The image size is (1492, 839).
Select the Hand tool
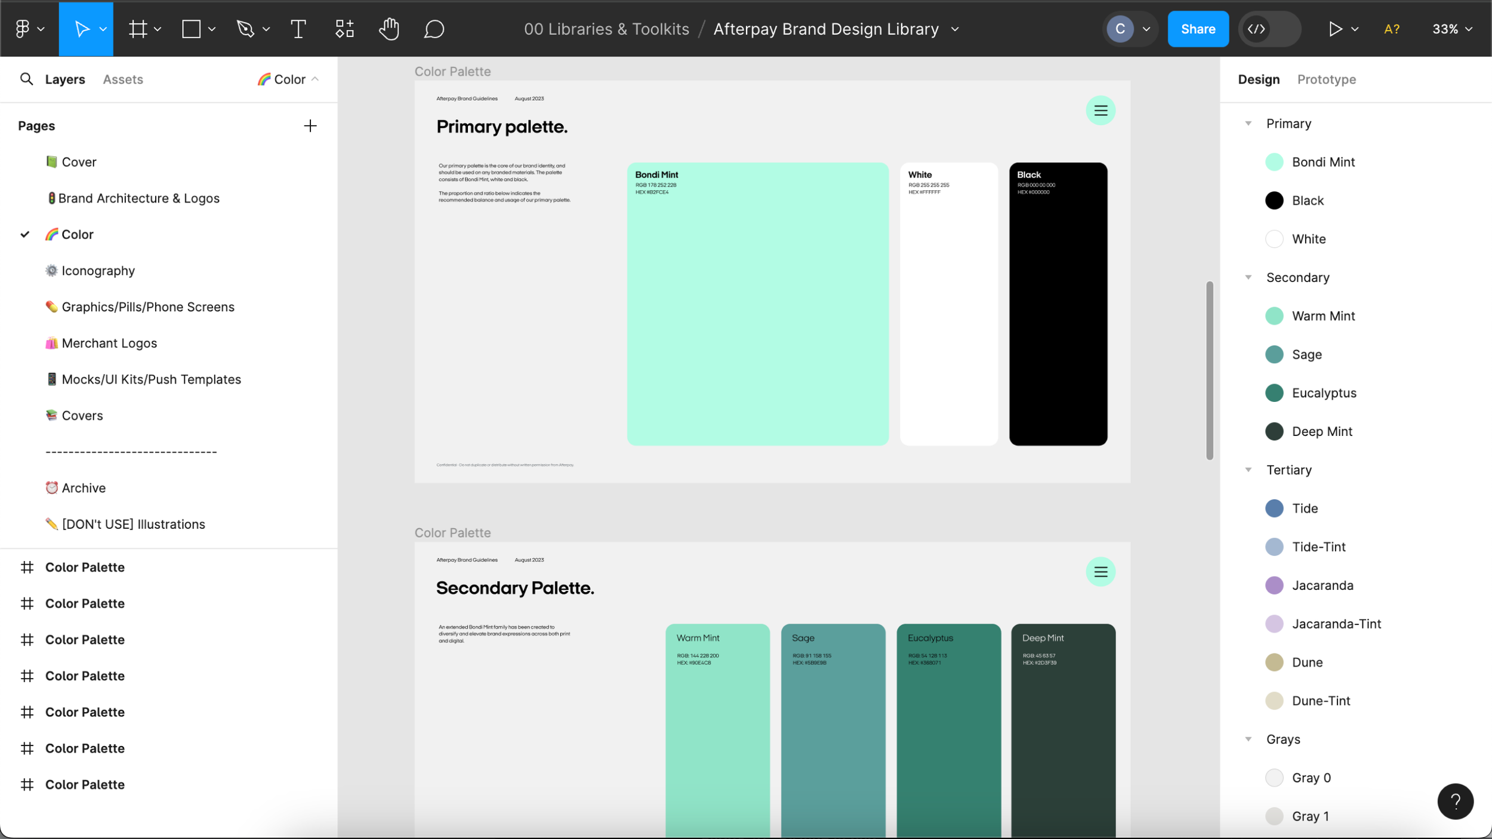(x=389, y=29)
